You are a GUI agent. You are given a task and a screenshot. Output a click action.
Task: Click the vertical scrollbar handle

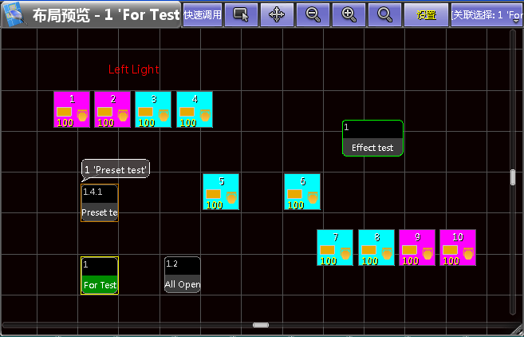513,177
